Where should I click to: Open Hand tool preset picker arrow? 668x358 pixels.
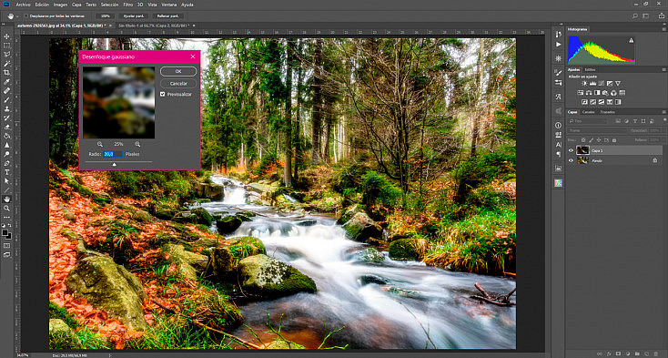click(x=17, y=16)
